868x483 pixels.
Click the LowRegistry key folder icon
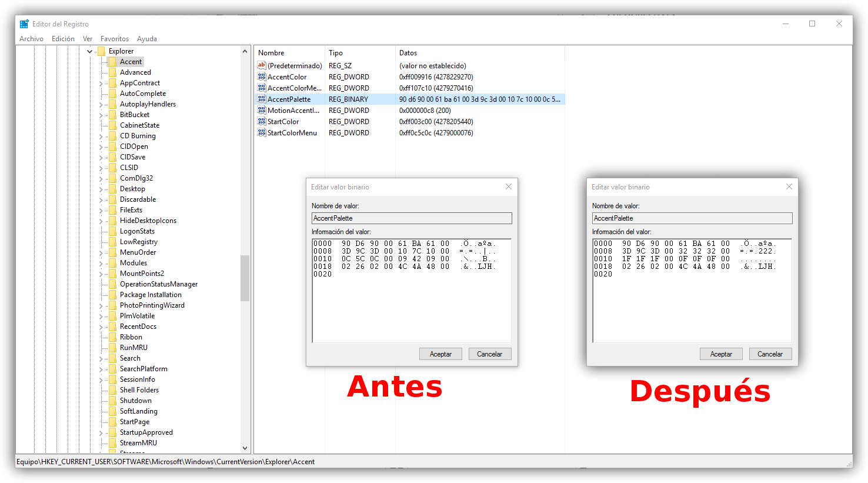click(112, 242)
